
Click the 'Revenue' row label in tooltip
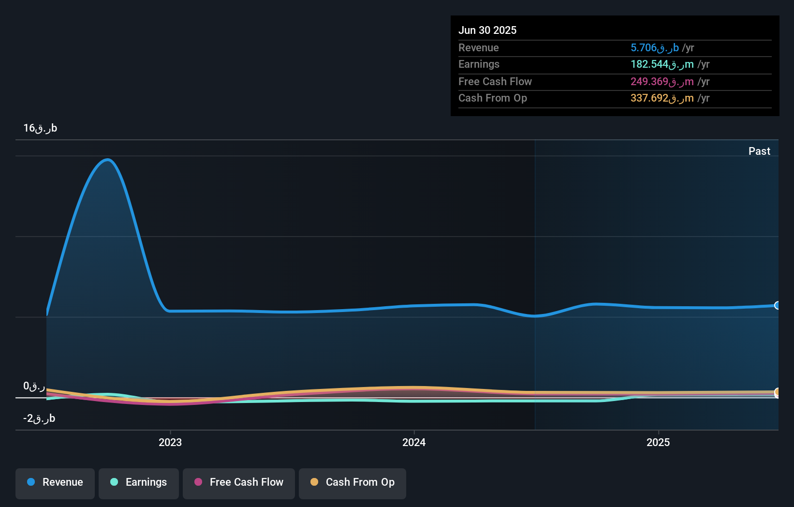[x=478, y=47]
